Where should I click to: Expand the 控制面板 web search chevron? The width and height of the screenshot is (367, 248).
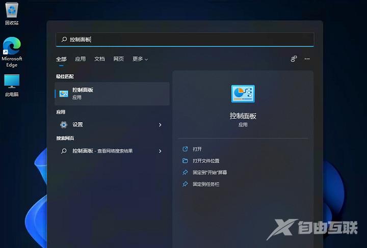tap(160, 151)
